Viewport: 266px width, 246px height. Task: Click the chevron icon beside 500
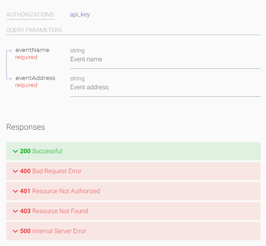[x=15, y=231]
